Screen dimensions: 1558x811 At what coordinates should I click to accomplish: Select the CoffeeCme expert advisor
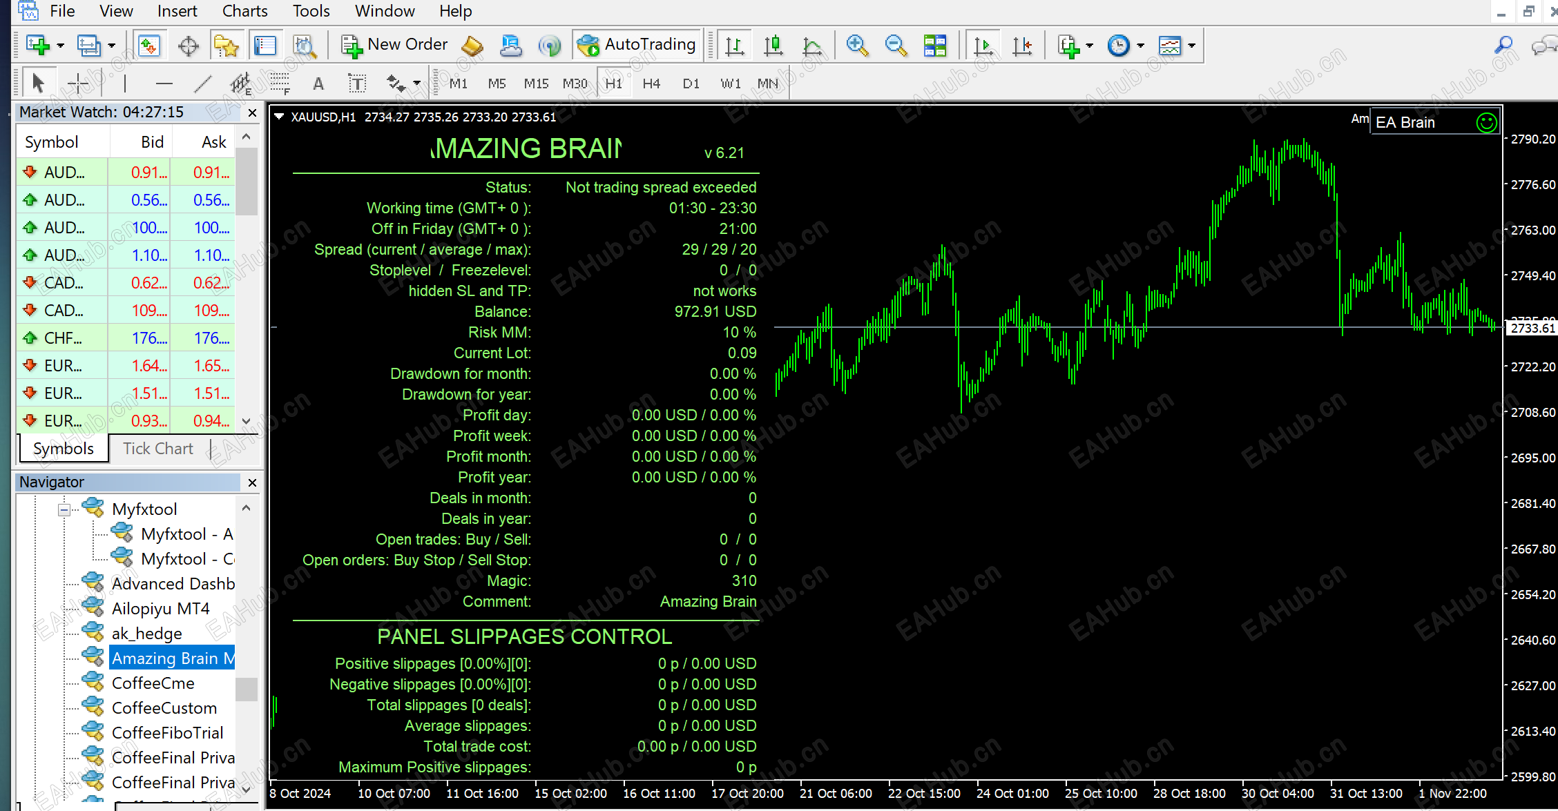click(153, 683)
